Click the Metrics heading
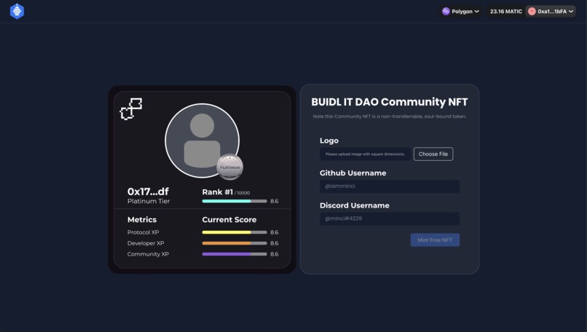This screenshot has width=587, height=332. tap(142, 220)
